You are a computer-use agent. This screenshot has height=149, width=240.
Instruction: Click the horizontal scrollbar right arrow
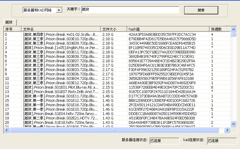(x=227, y=130)
